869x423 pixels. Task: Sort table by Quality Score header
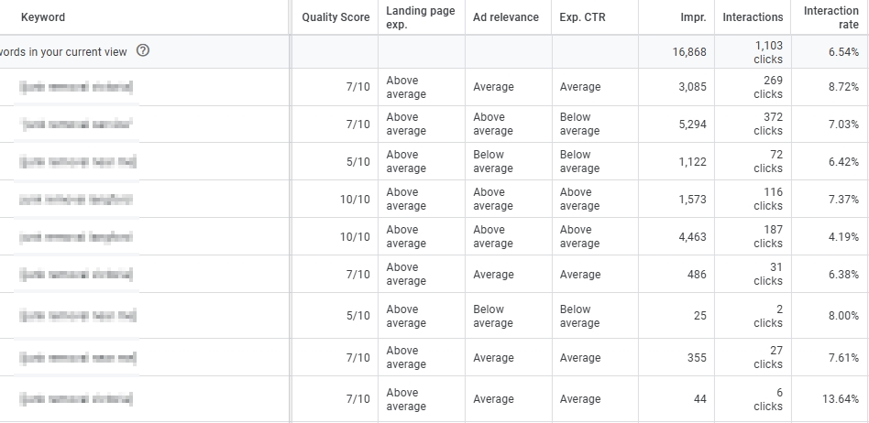[335, 17]
